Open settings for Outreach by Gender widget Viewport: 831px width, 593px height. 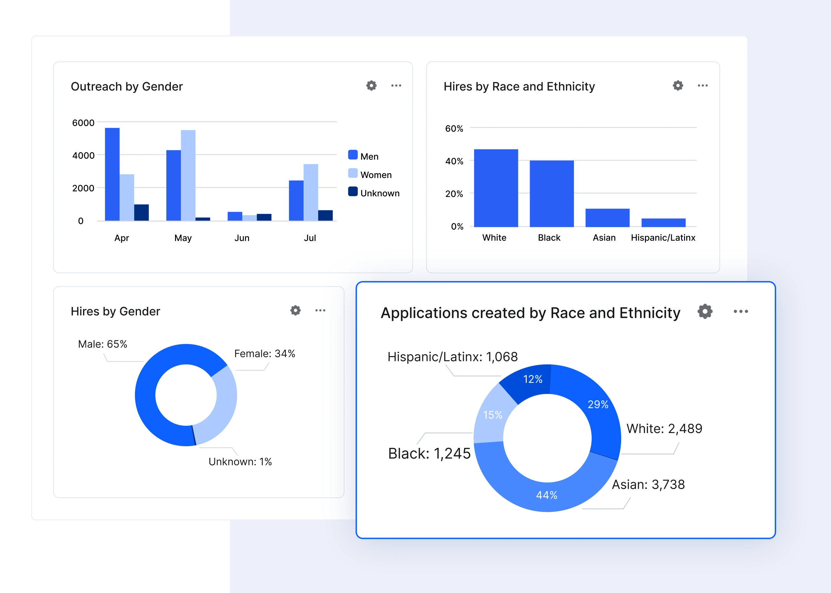pyautogui.click(x=371, y=85)
